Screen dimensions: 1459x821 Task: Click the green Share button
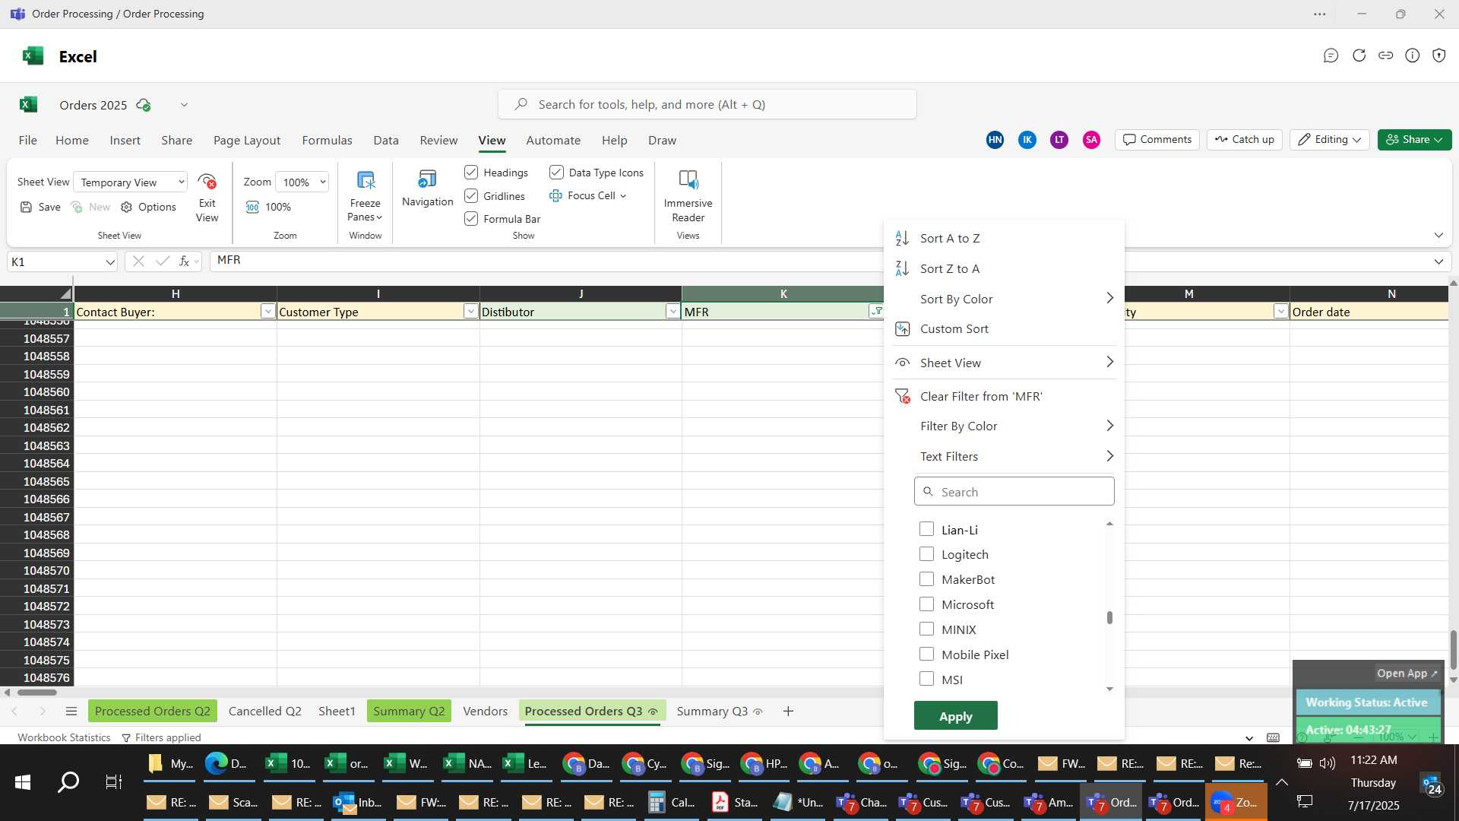(x=1414, y=140)
